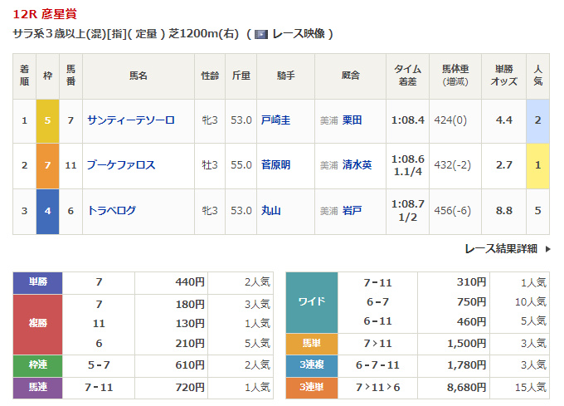The image size is (564, 406).
Task: View jockey 丸山's profile
Action: [270, 211]
